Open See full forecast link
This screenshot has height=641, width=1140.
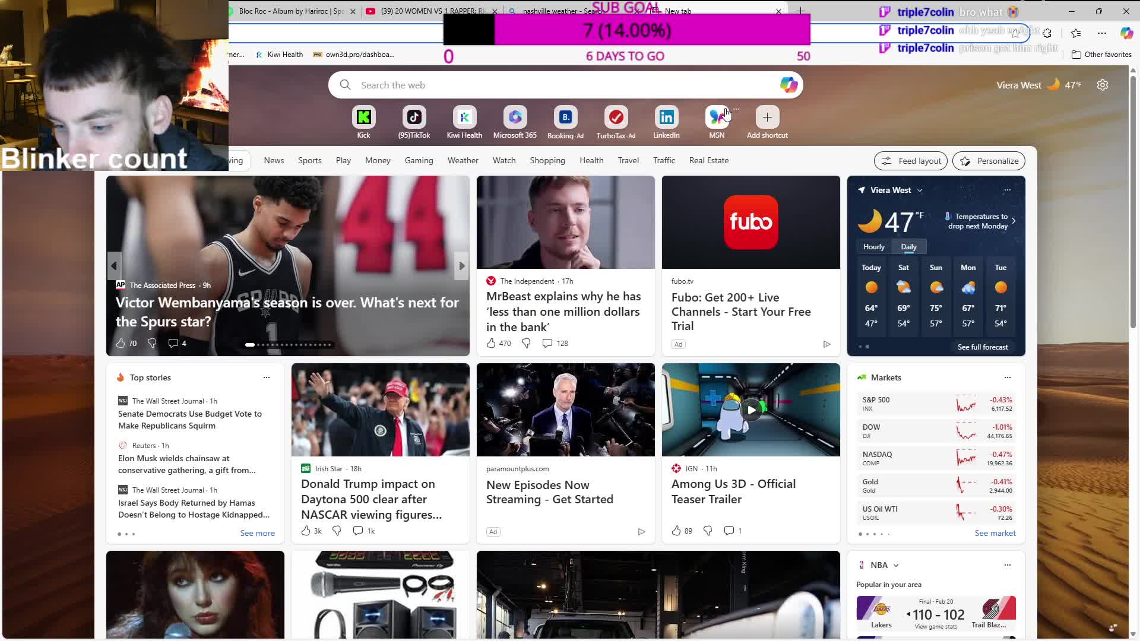point(983,347)
